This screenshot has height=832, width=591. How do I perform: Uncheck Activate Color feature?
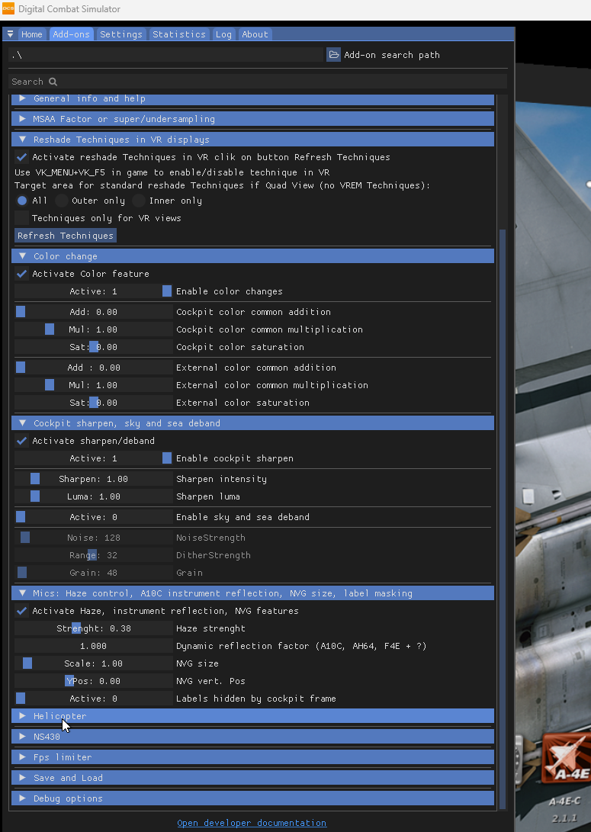click(x=22, y=274)
